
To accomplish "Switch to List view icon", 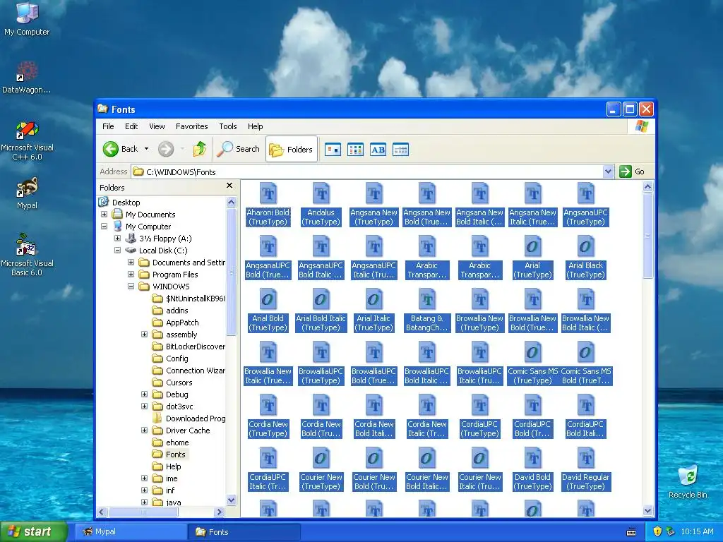I will pyautogui.click(x=356, y=150).
